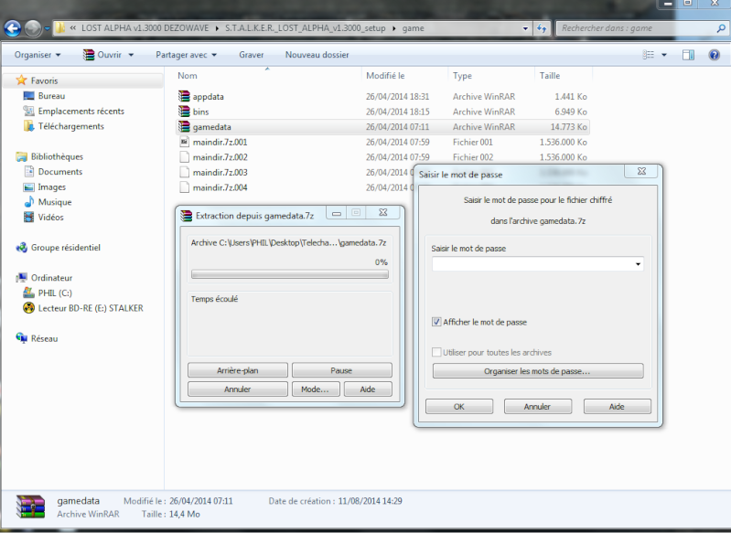Select the bins archive icon
The height and width of the screenshot is (533, 731).
(184, 112)
